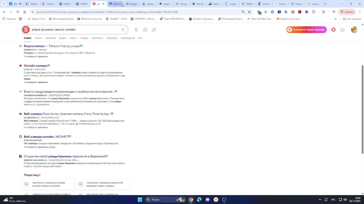The width and height of the screenshot is (364, 204).
Task: Open Chrome from the taskbar
Action: point(191,200)
